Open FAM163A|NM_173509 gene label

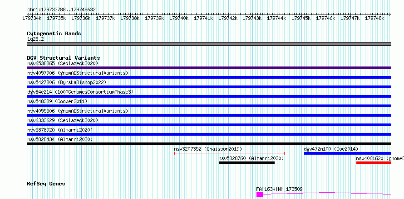coord(279,189)
